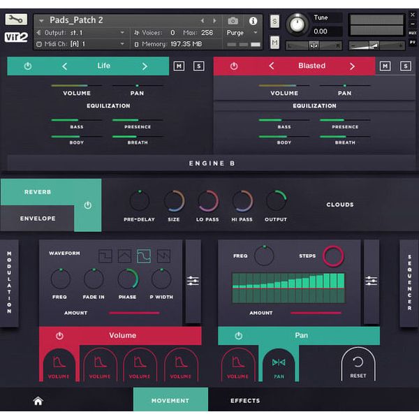Open sequencer settings sliders icon

click(372, 281)
